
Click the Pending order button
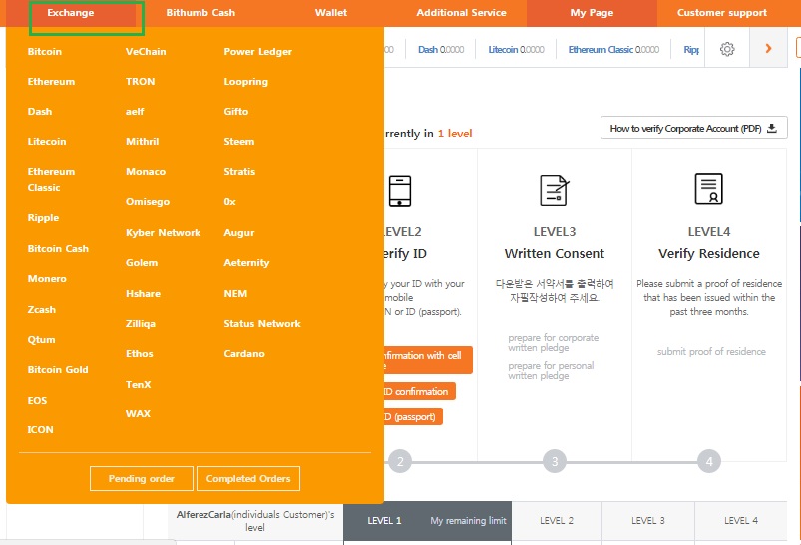tap(142, 478)
